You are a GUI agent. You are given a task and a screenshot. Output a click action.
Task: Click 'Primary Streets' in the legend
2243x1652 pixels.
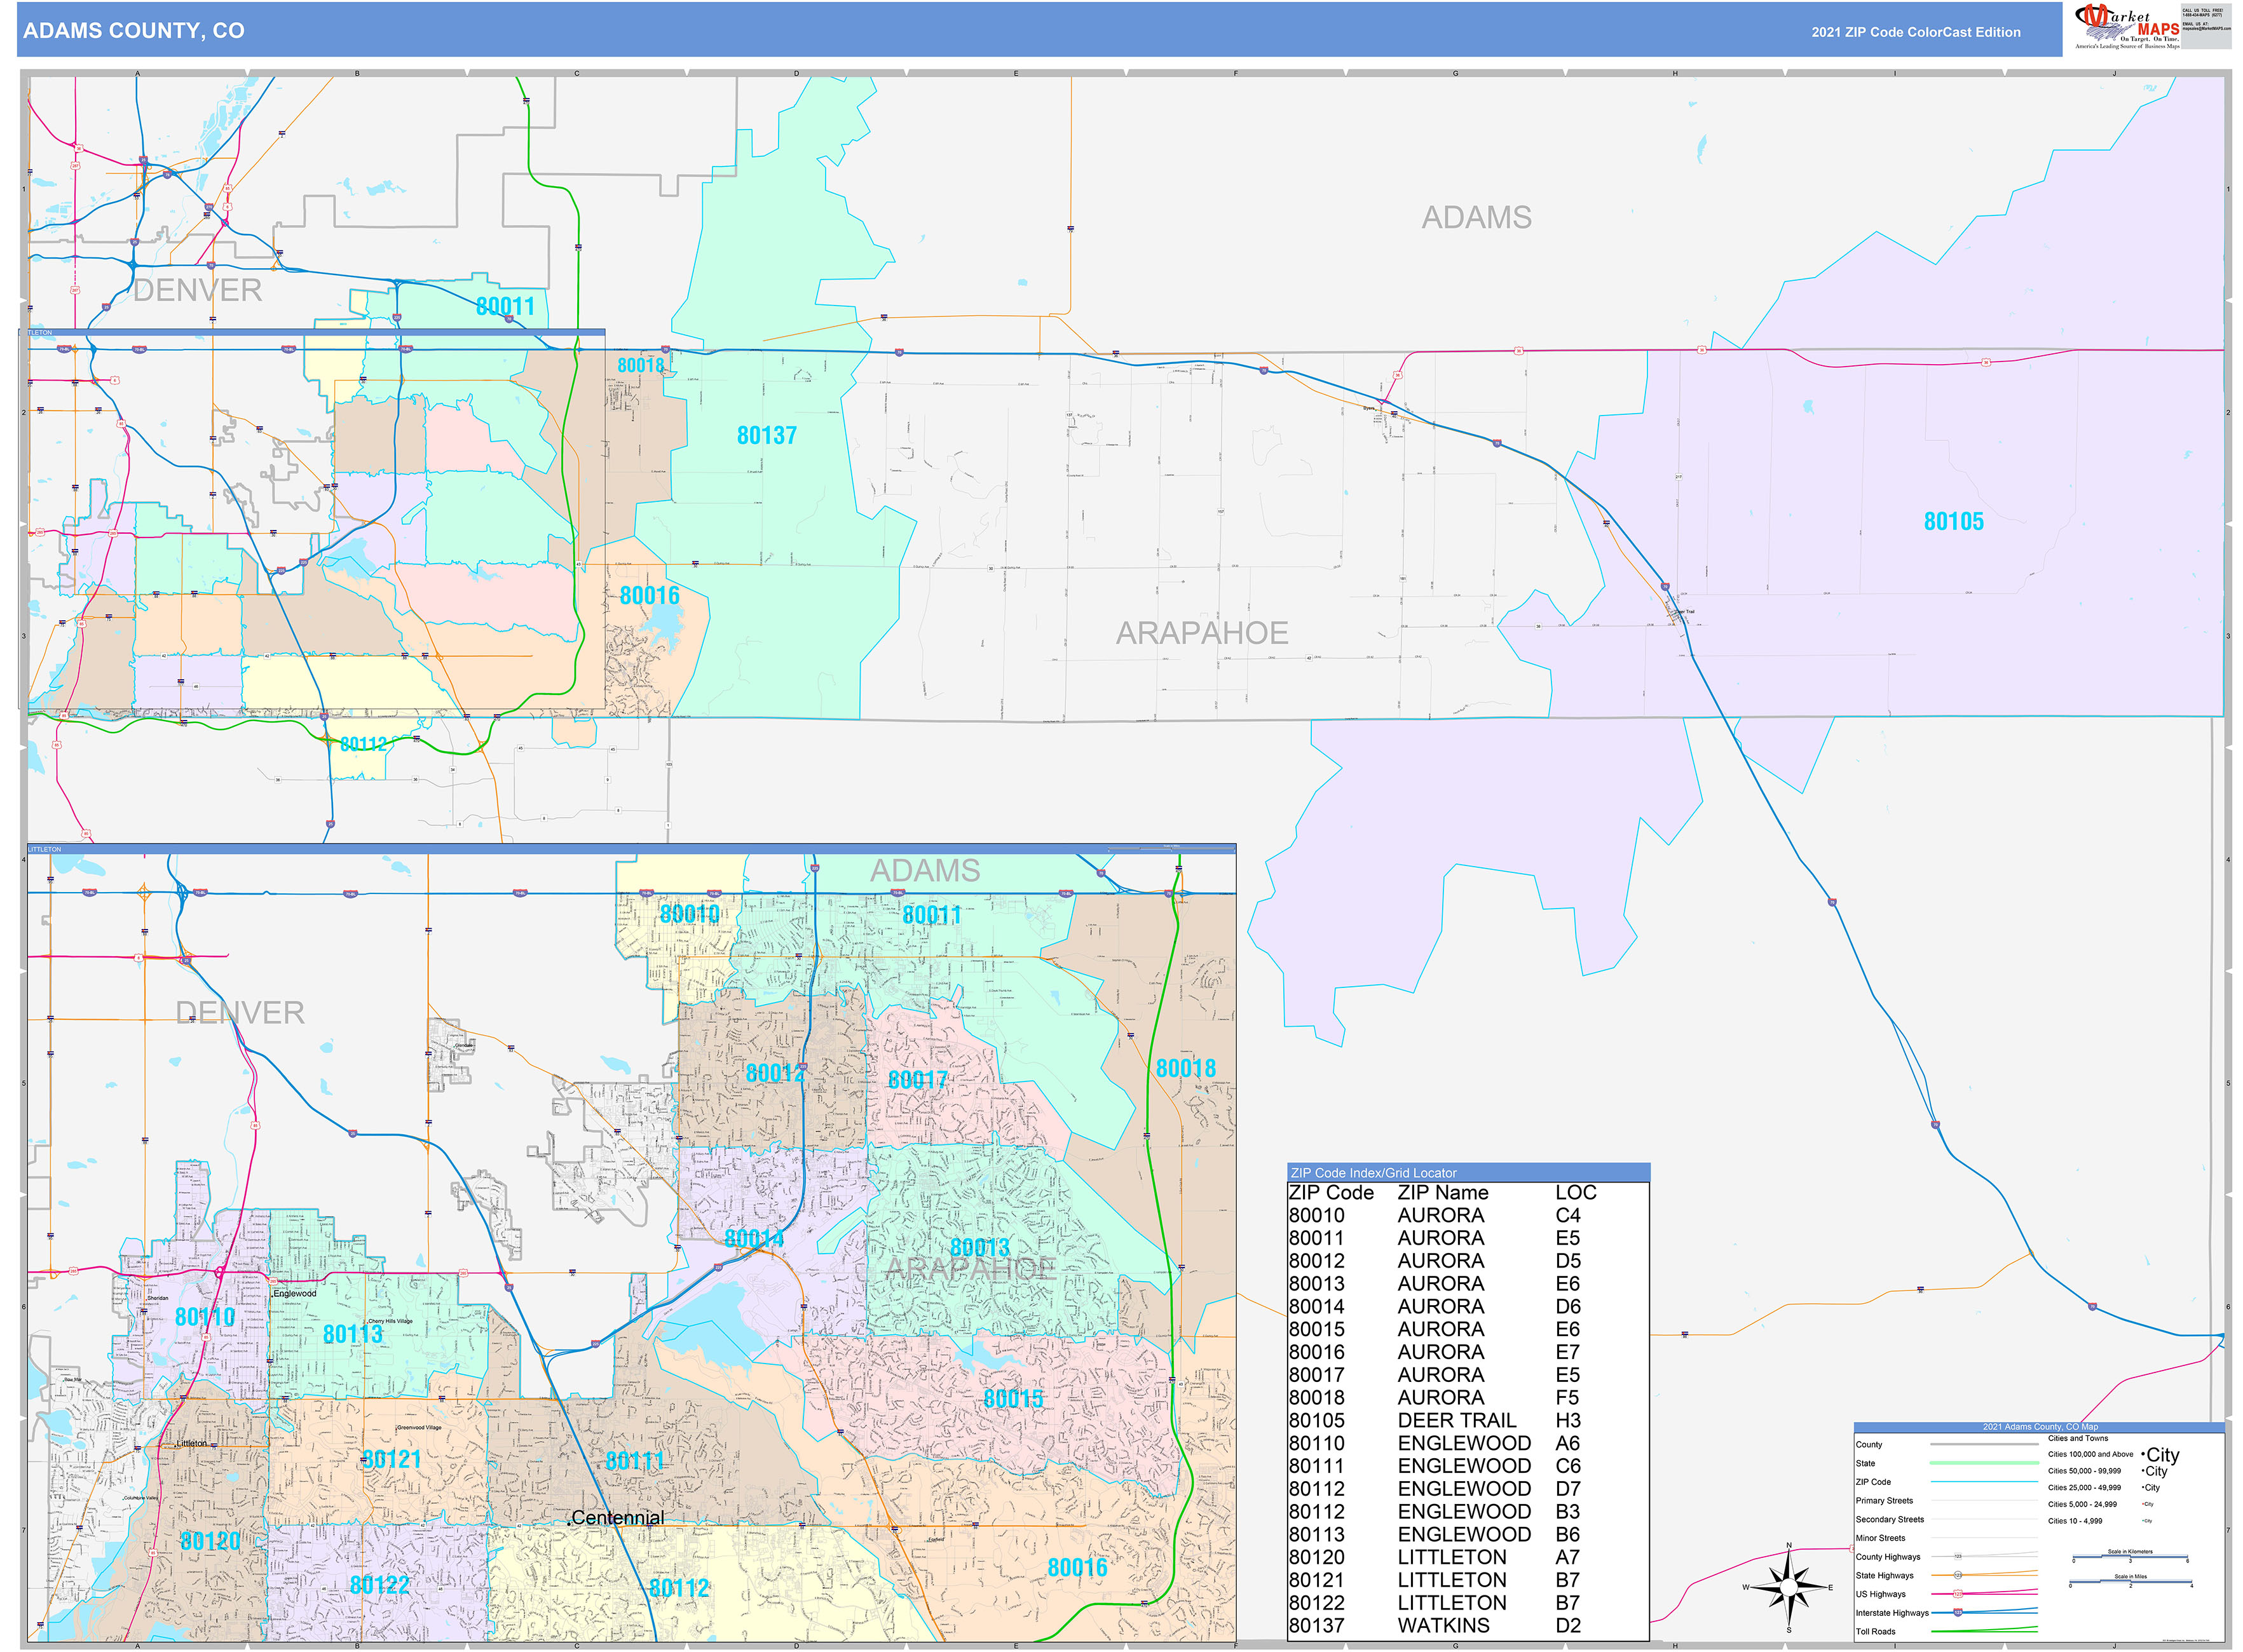[x=1884, y=1501]
